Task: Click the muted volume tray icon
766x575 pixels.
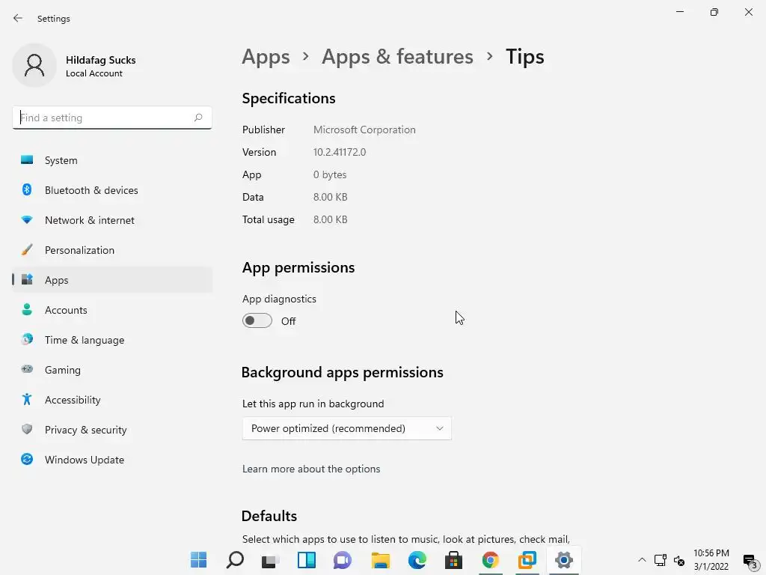Action: point(679,560)
